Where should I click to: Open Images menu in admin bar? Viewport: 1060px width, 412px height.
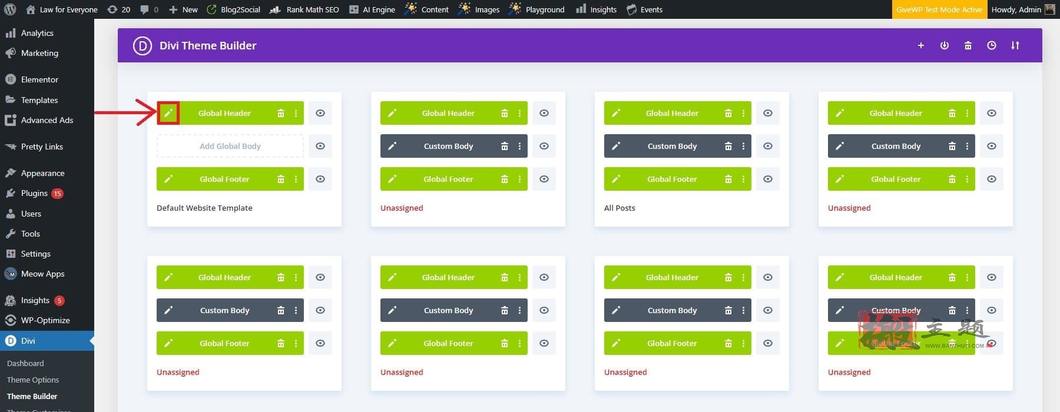pos(479,9)
